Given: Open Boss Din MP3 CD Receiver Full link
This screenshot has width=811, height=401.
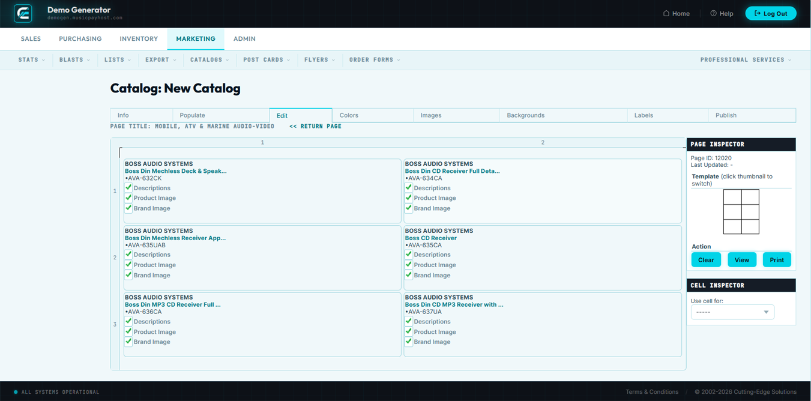Looking at the screenshot, I should point(173,305).
